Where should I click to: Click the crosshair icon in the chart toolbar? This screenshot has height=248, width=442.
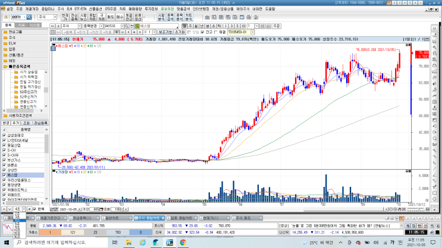117,33
